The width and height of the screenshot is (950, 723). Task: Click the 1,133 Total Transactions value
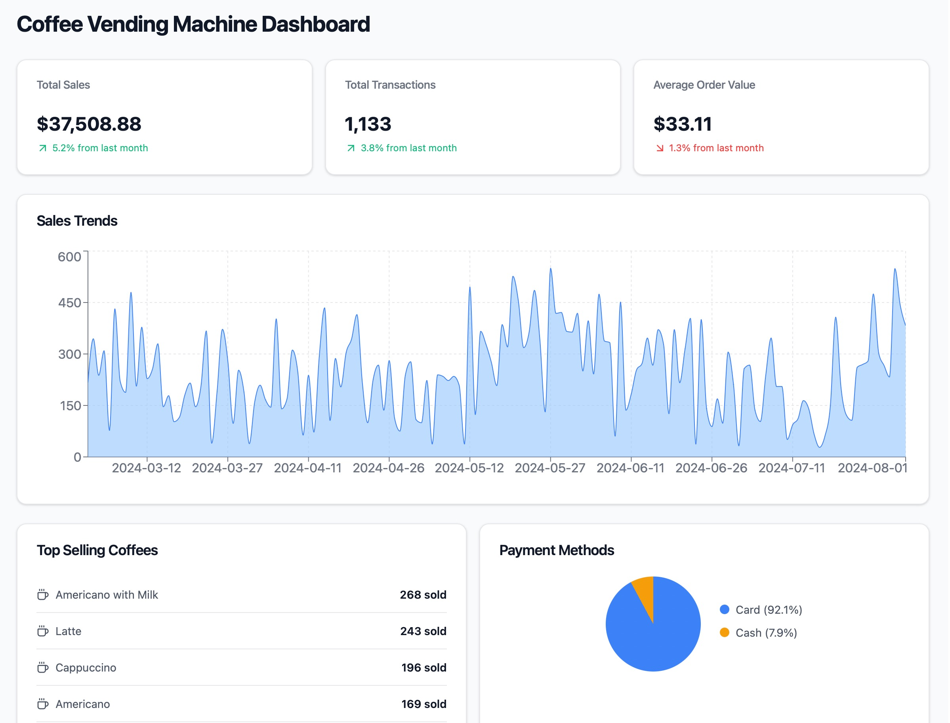tap(368, 124)
